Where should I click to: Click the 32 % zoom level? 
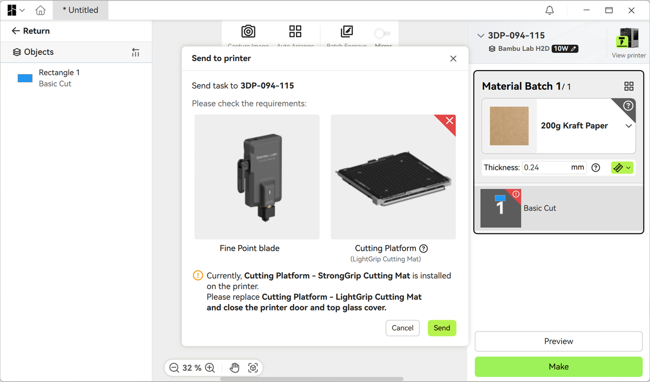(192, 368)
